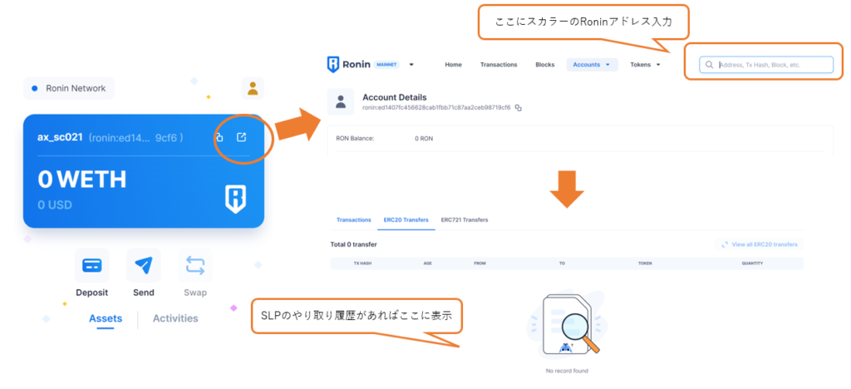Click the Send paper plane icon
Image resolution: width=851 pixels, height=389 pixels.
point(143,265)
